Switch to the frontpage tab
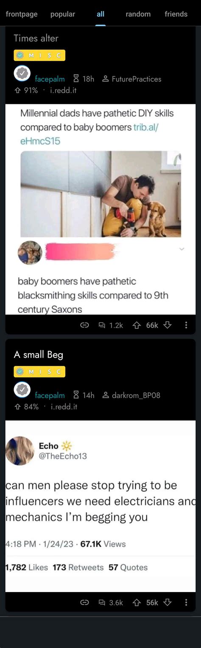This screenshot has width=201, height=648. [22, 14]
